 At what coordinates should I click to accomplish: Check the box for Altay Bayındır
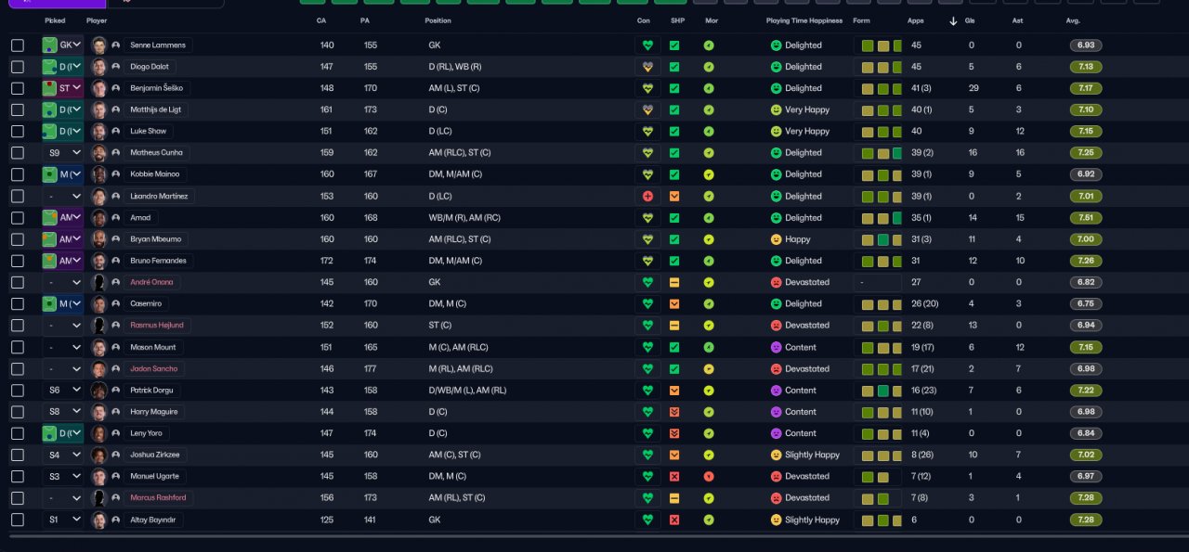click(x=18, y=520)
